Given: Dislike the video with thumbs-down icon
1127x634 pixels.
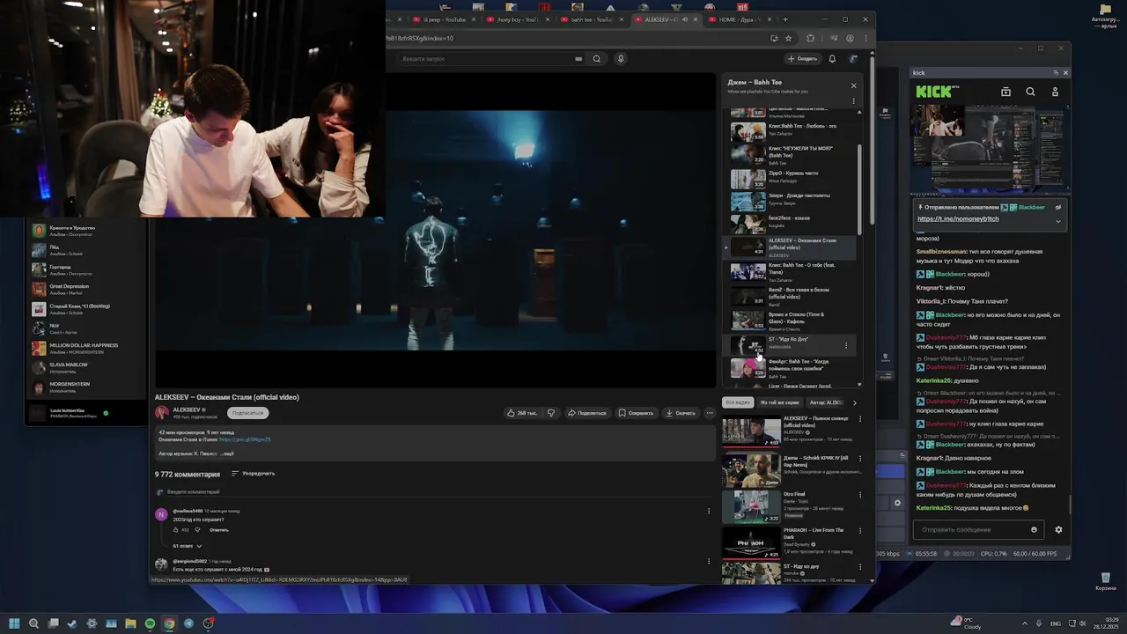Looking at the screenshot, I should click(551, 413).
